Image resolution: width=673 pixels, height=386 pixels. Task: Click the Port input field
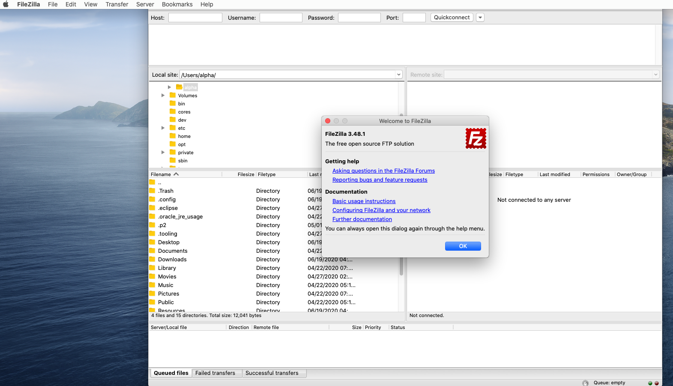click(x=414, y=18)
